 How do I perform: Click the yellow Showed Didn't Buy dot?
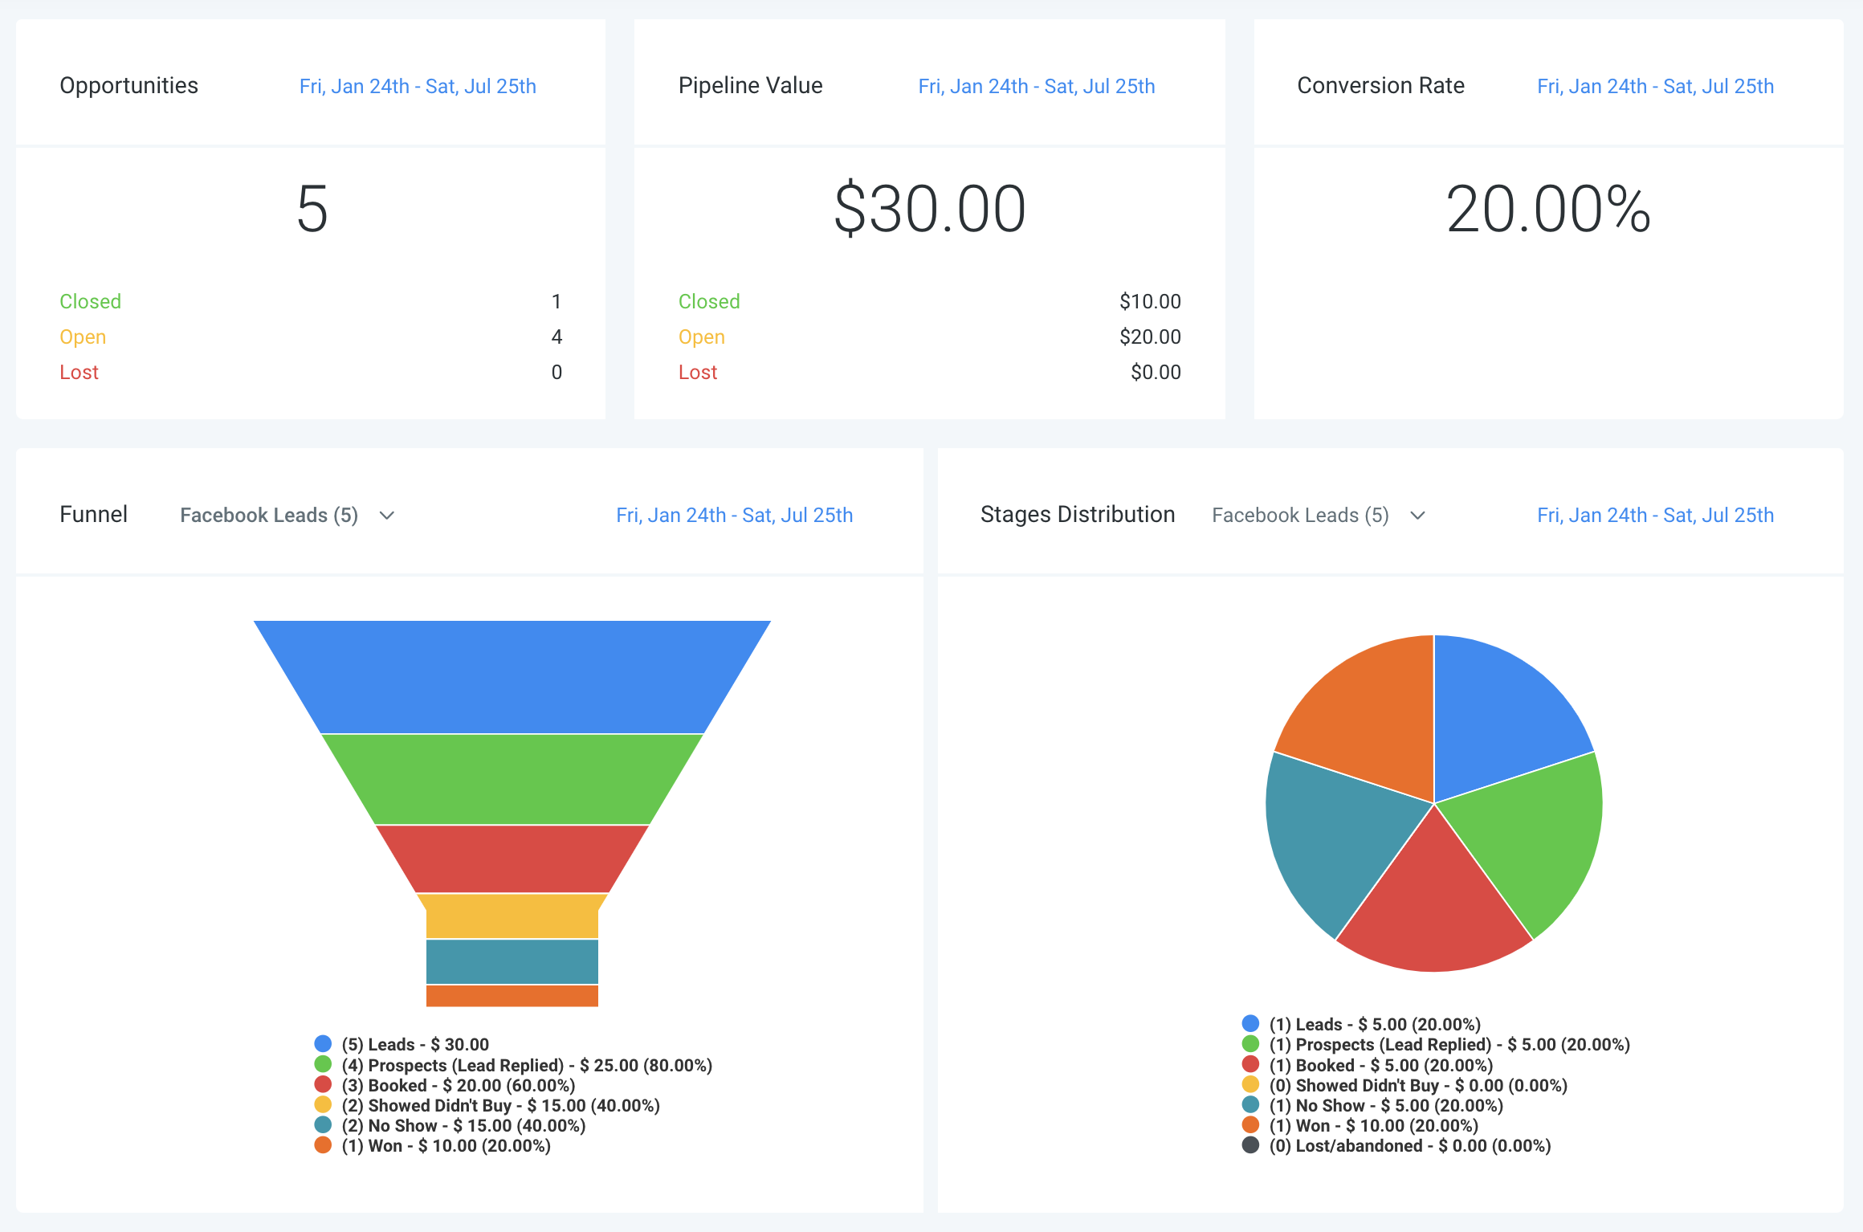[x=323, y=1104]
